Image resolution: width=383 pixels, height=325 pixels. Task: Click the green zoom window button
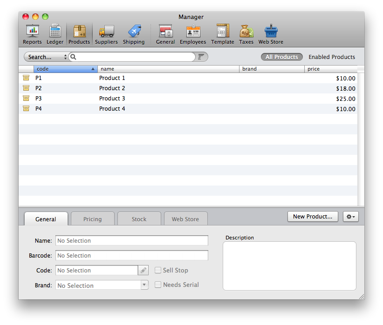45,17
